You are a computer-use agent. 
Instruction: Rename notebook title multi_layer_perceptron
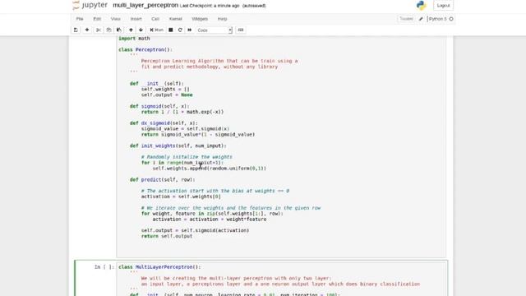(145, 6)
